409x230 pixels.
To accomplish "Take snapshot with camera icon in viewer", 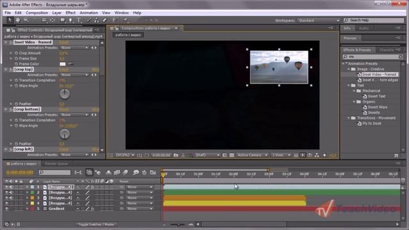I will [176, 155].
